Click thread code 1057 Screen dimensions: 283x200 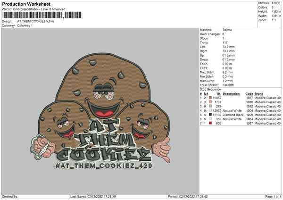[x=250, y=98]
